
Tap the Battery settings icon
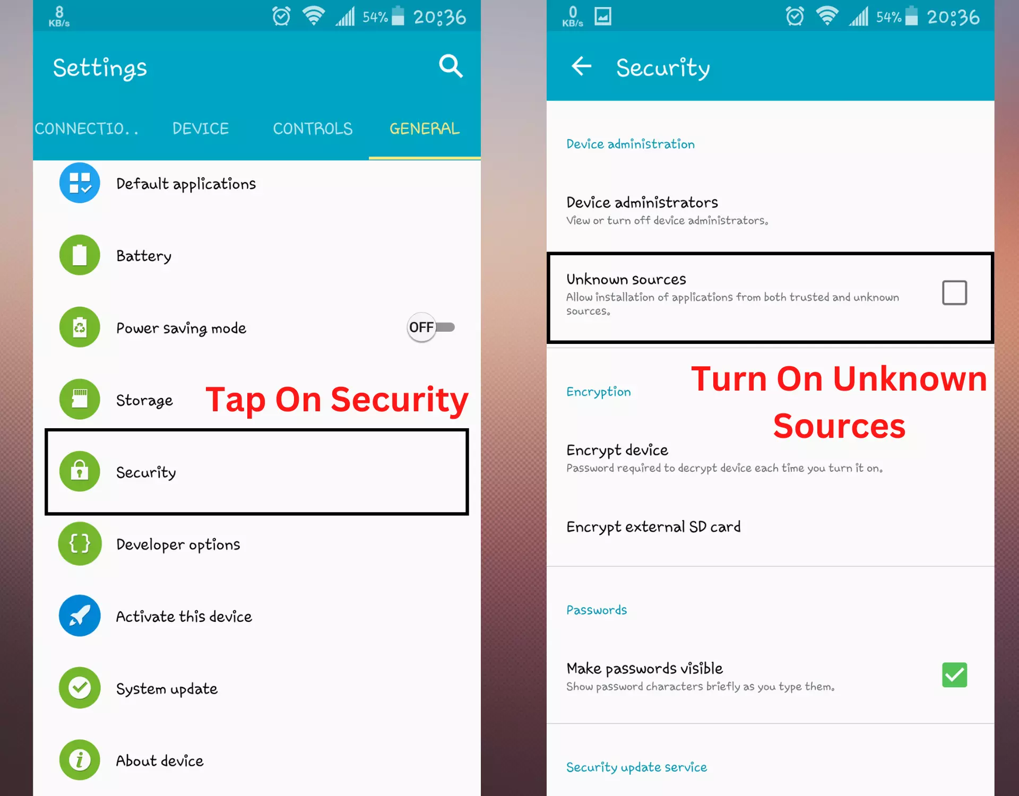80,255
